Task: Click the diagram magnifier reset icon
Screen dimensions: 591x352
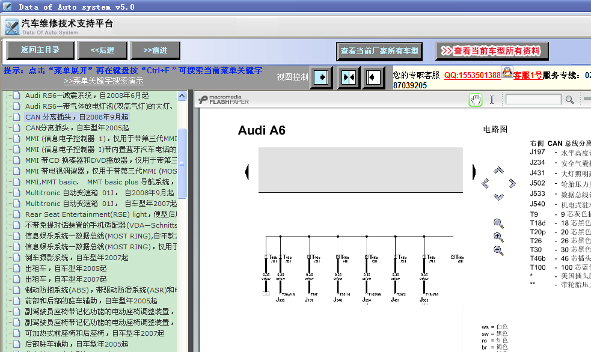Action: [498, 223]
